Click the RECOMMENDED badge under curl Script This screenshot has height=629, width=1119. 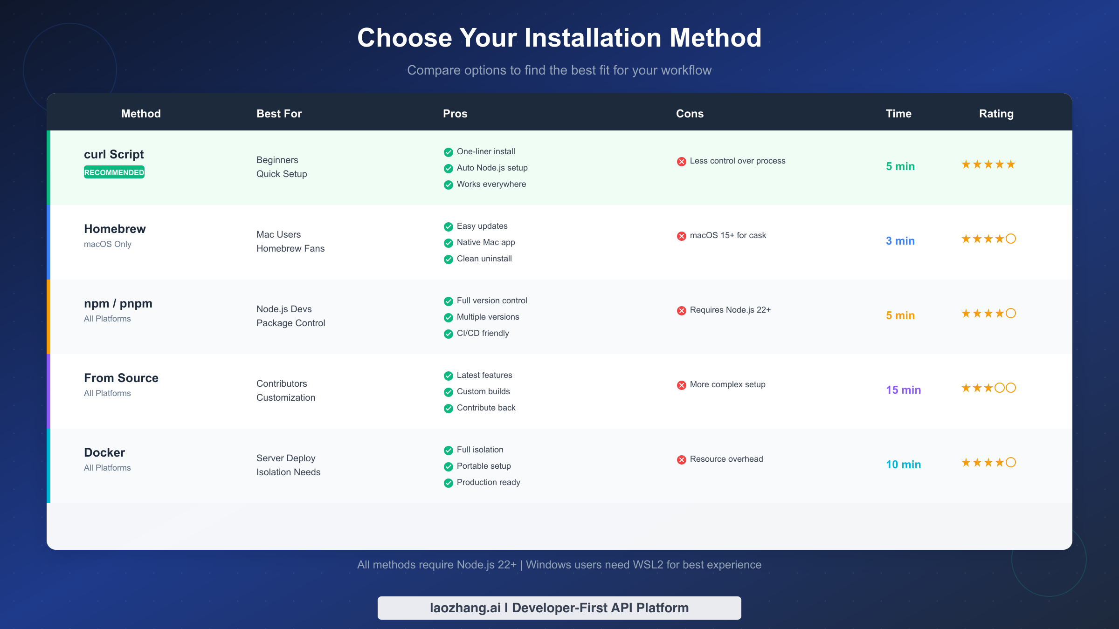point(114,172)
